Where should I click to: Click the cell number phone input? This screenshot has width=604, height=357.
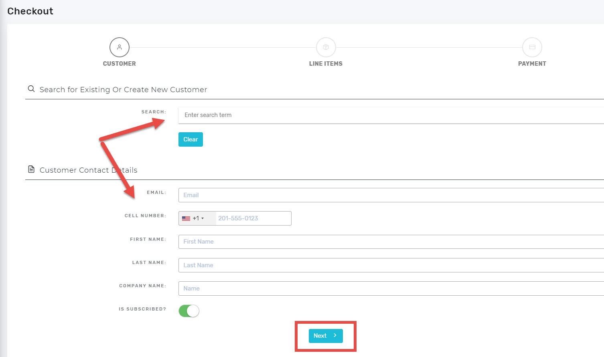(253, 218)
